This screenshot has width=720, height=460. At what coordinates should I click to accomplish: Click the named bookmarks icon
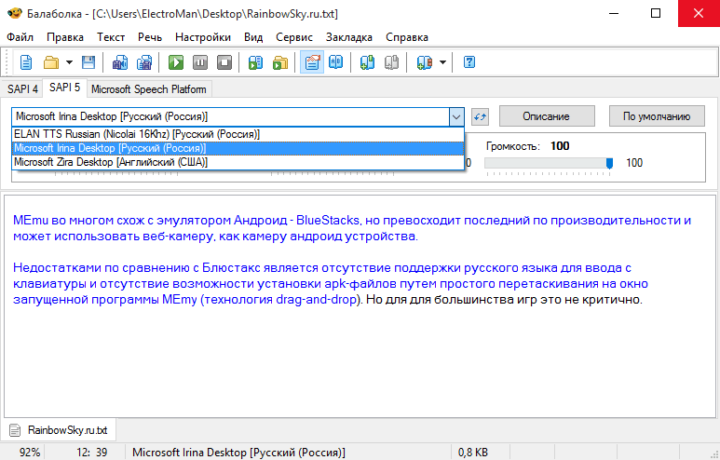pyautogui.click(x=425, y=62)
